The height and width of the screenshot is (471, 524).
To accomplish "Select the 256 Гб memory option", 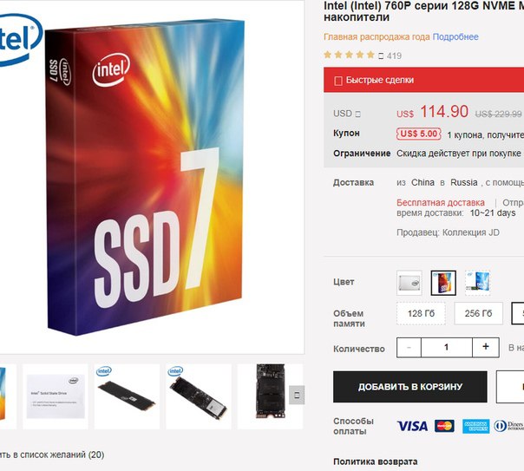I will 478,313.
